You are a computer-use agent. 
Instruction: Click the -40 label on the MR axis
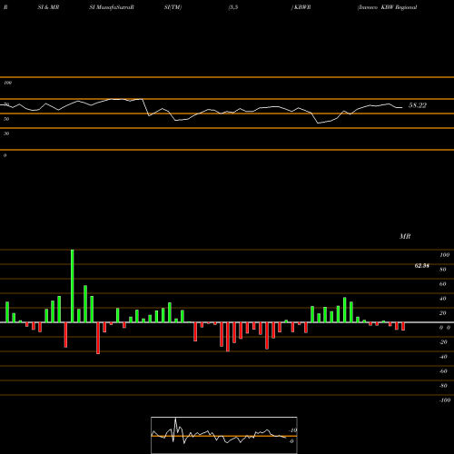[x=443, y=357]
